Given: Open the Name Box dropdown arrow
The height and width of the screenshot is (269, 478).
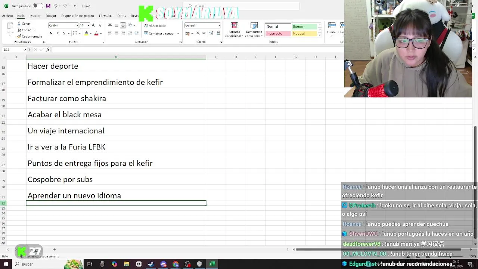Looking at the screenshot, I should [25, 50].
